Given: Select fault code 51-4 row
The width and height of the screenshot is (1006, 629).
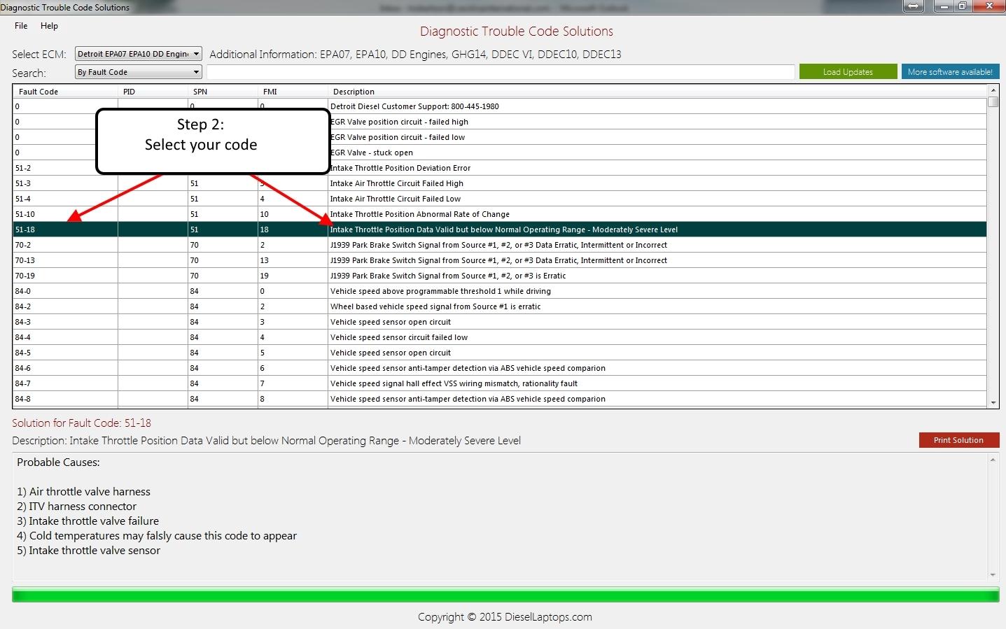Looking at the screenshot, I should pyautogui.click(x=500, y=199).
